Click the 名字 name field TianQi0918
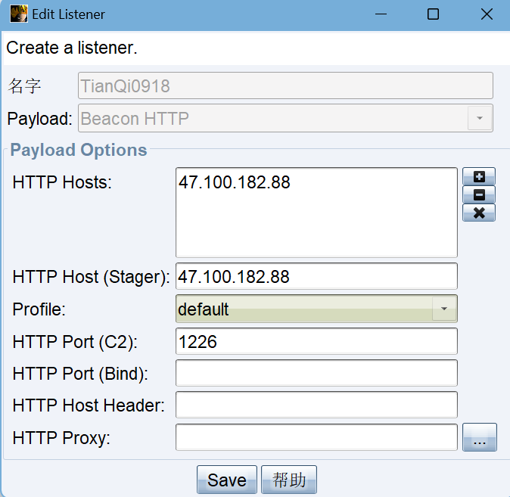Screen dimensions: 510x497 [x=285, y=86]
